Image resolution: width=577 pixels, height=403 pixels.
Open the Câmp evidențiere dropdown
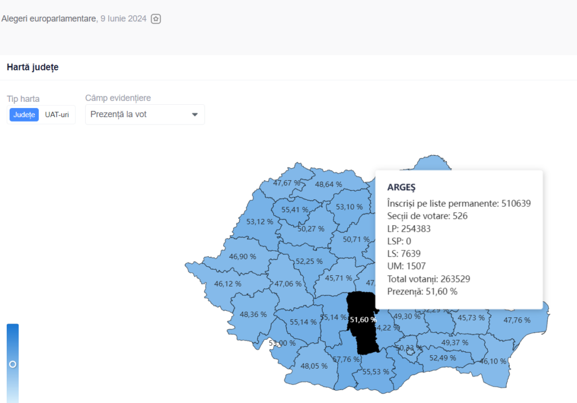145,114
